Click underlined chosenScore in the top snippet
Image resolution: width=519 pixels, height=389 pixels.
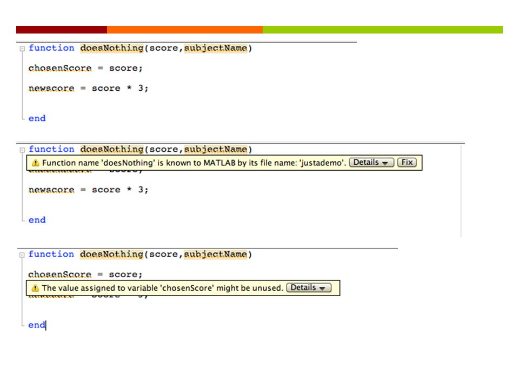tap(60, 68)
